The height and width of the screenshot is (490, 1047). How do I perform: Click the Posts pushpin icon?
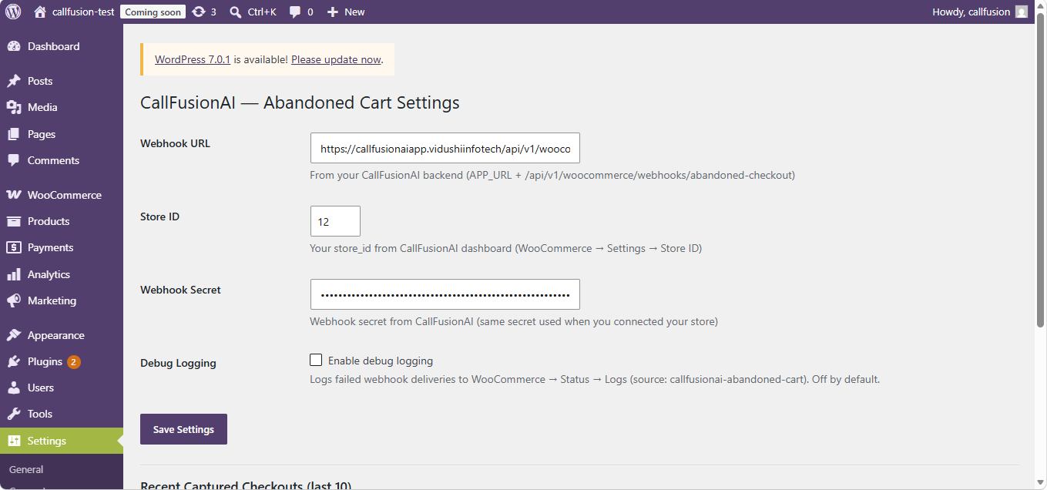point(13,81)
